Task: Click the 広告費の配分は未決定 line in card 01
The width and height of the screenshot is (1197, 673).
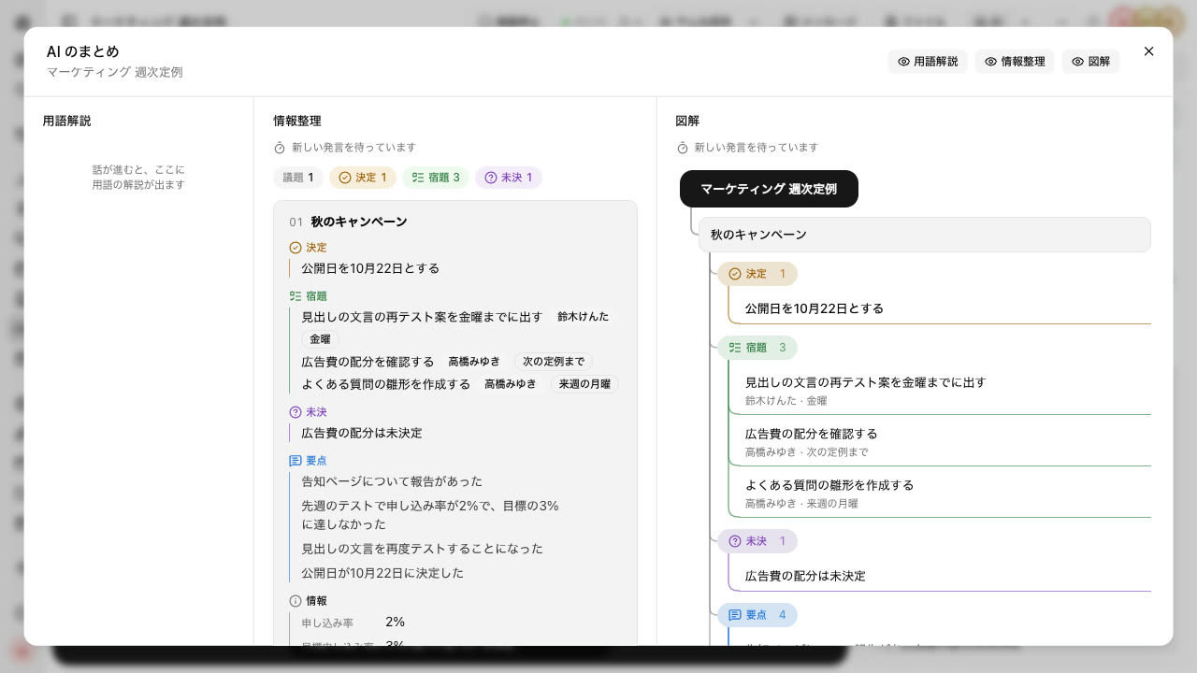Action: (x=362, y=433)
